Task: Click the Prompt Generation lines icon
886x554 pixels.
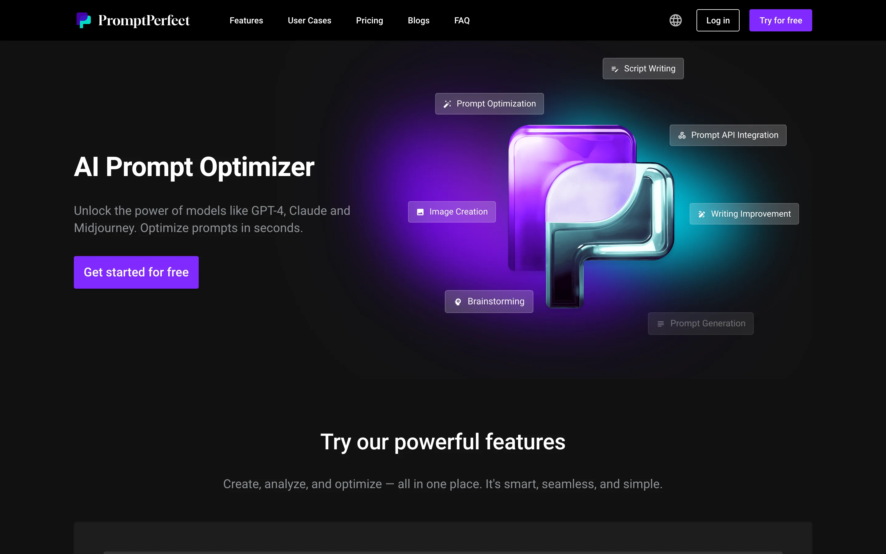Action: tap(661, 323)
